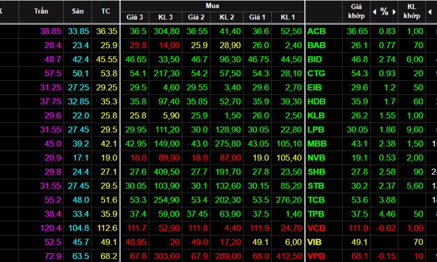Open the VIB stock symbol
The height and width of the screenshot is (262, 437).
[314, 242]
